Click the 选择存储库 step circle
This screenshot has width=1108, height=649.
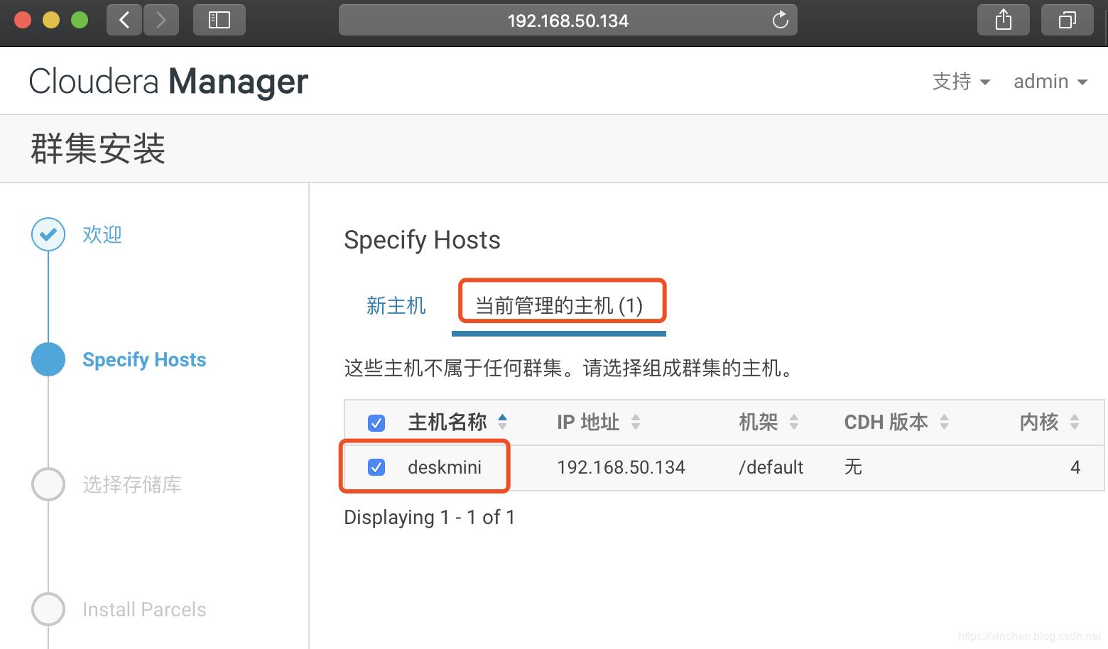point(48,484)
